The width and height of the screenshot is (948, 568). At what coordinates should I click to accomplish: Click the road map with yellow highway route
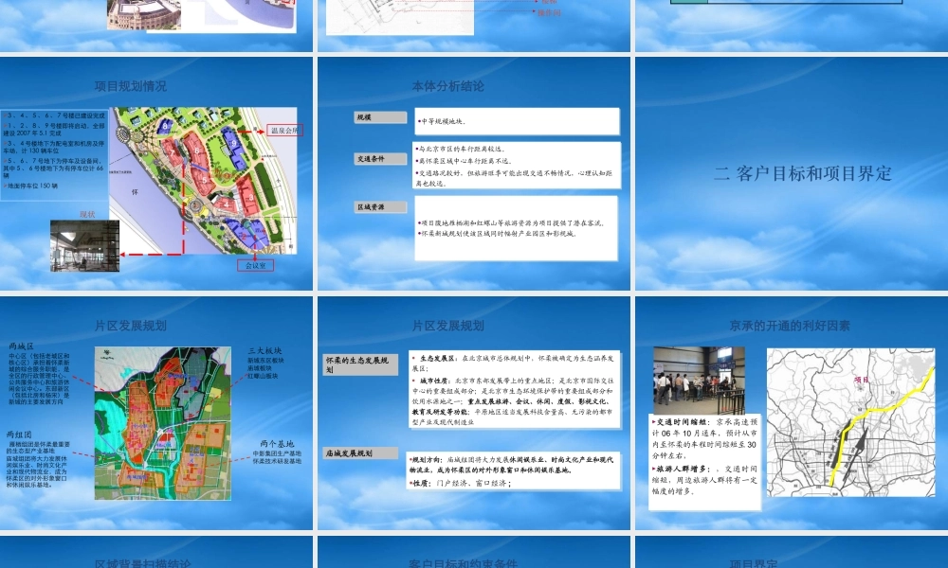(850, 422)
